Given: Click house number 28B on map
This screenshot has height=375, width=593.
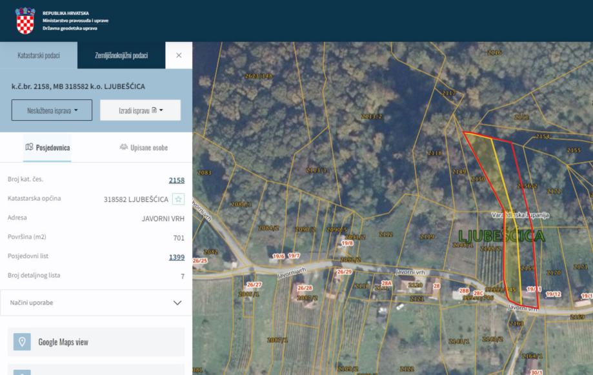Looking at the screenshot, I should click(464, 291).
